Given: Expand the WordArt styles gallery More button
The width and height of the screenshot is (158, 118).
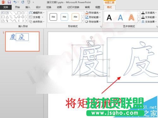Looking at the screenshot, I should [x=139, y=21].
